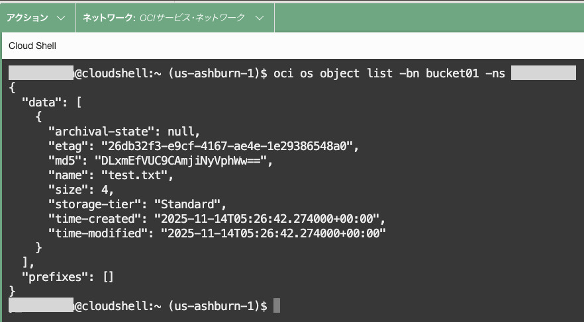The image size is (584, 322).
Task: Expand the chevron beside OCIサービス・ネットワーク
Action: coord(260,18)
